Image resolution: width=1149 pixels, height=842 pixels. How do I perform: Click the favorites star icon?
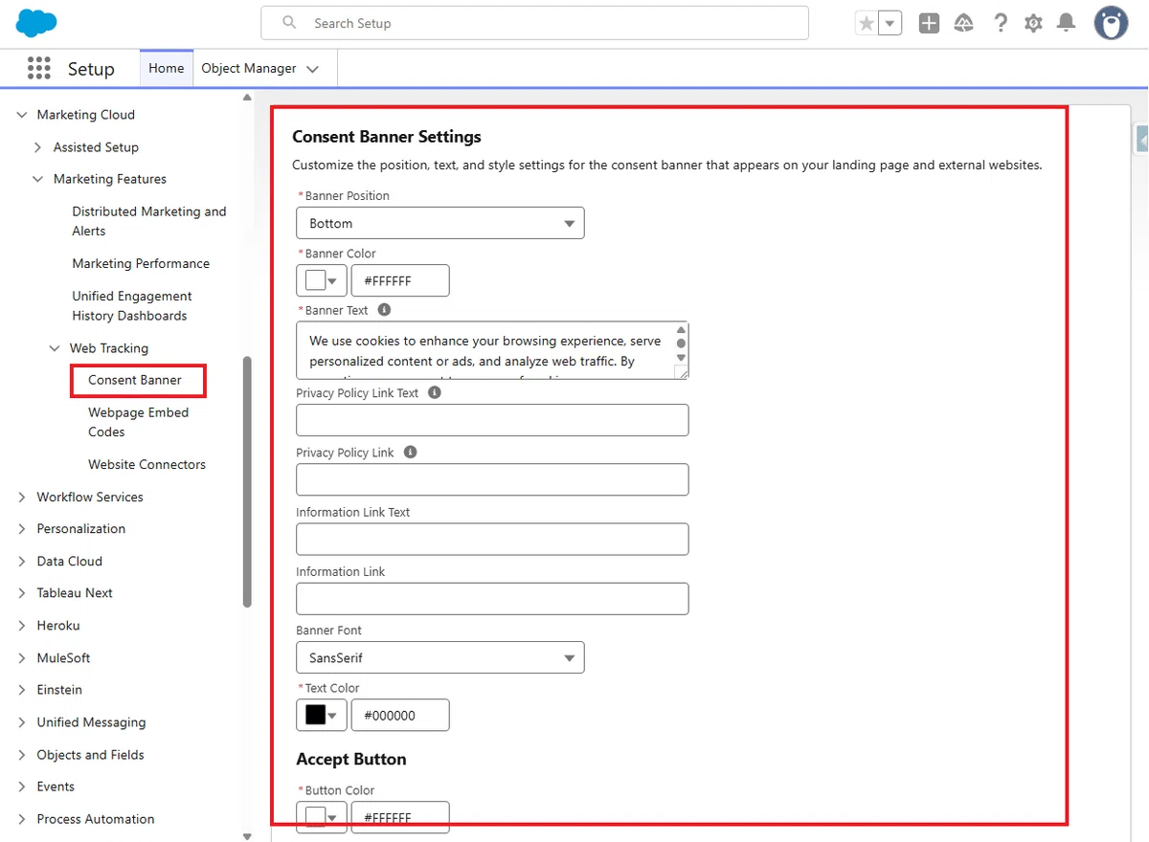[x=867, y=23]
